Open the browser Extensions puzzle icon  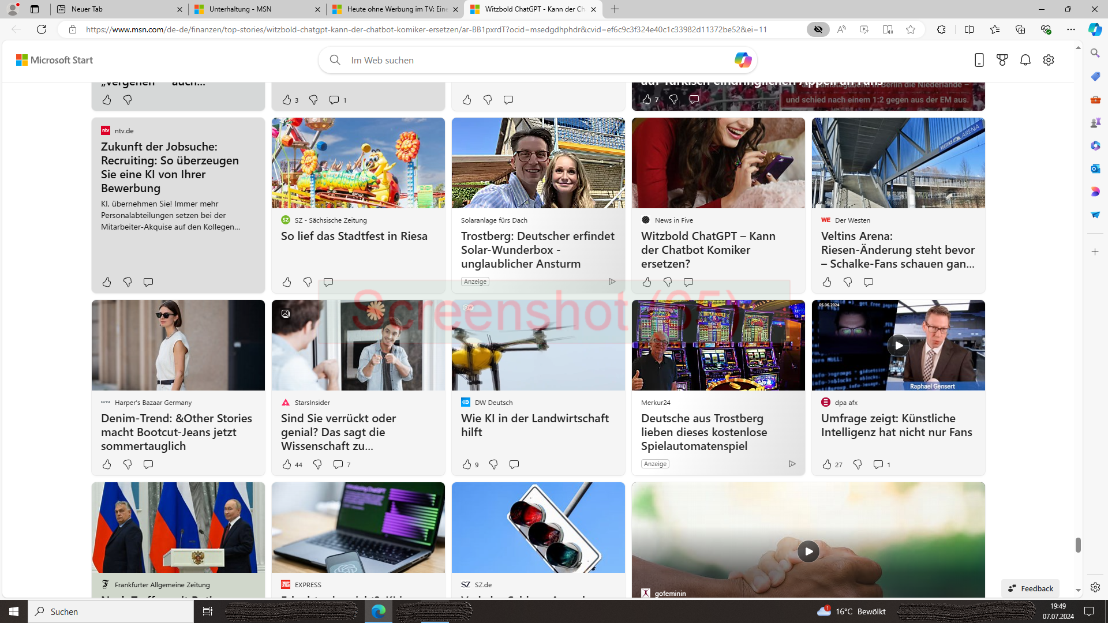point(941,29)
